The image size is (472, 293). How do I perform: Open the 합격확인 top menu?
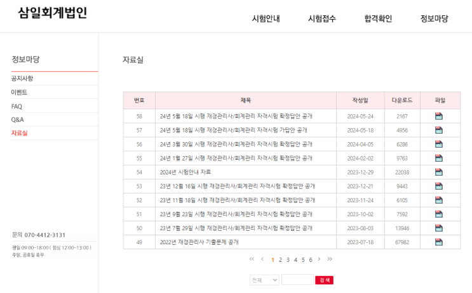[x=378, y=18]
